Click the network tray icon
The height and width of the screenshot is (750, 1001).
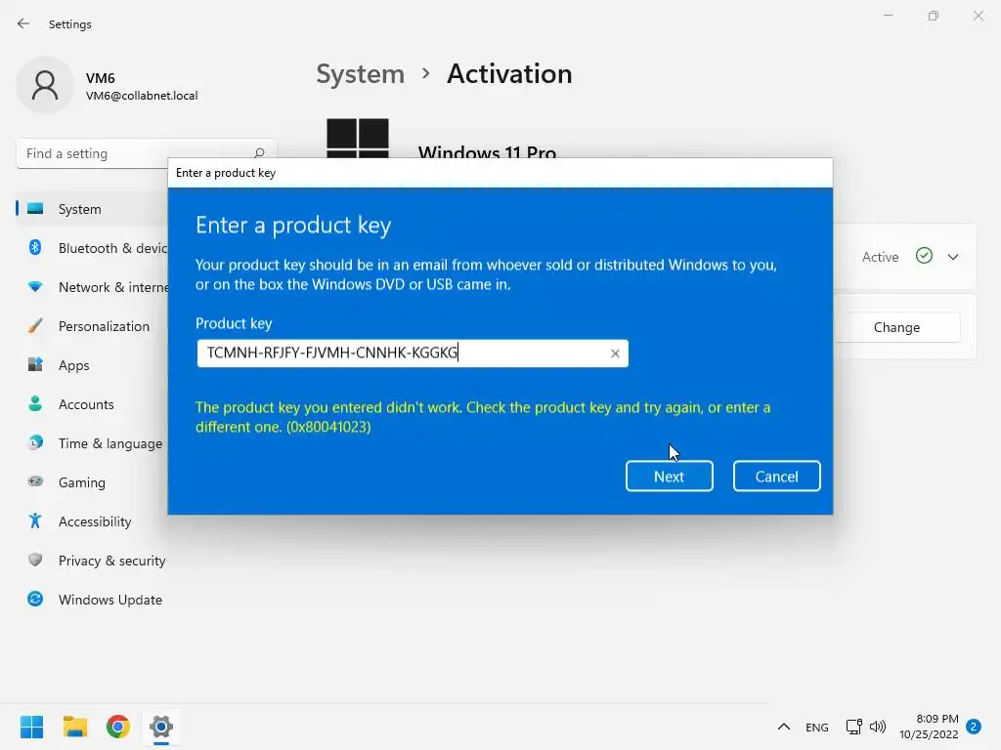click(x=853, y=727)
